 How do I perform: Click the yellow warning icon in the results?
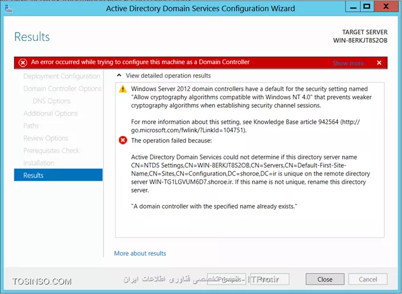[x=123, y=89]
